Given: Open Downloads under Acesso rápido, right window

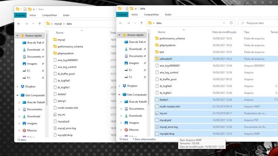Looking at the screenshot, I should pos(135,49).
